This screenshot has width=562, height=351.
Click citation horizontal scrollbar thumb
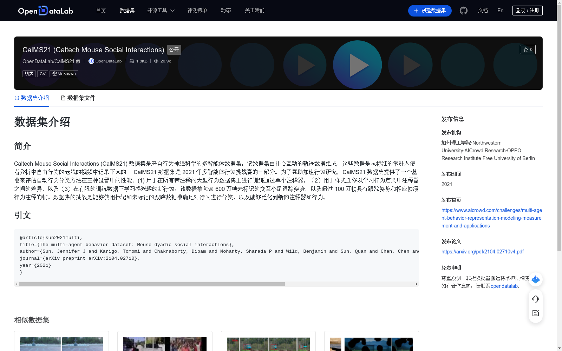point(152,284)
